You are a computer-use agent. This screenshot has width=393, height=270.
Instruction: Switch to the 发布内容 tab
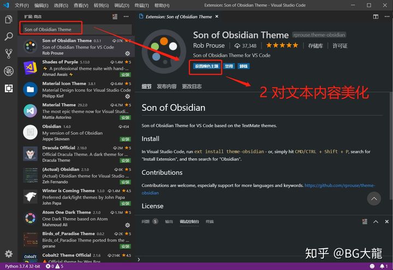(x=166, y=87)
